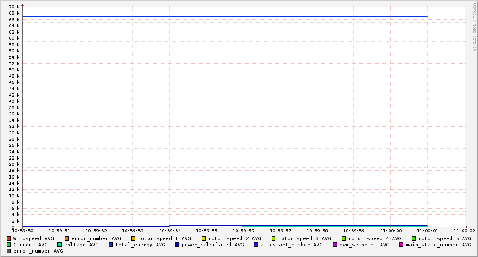
Task: Select the pink main_state_number AVG swatch
Action: (402, 245)
